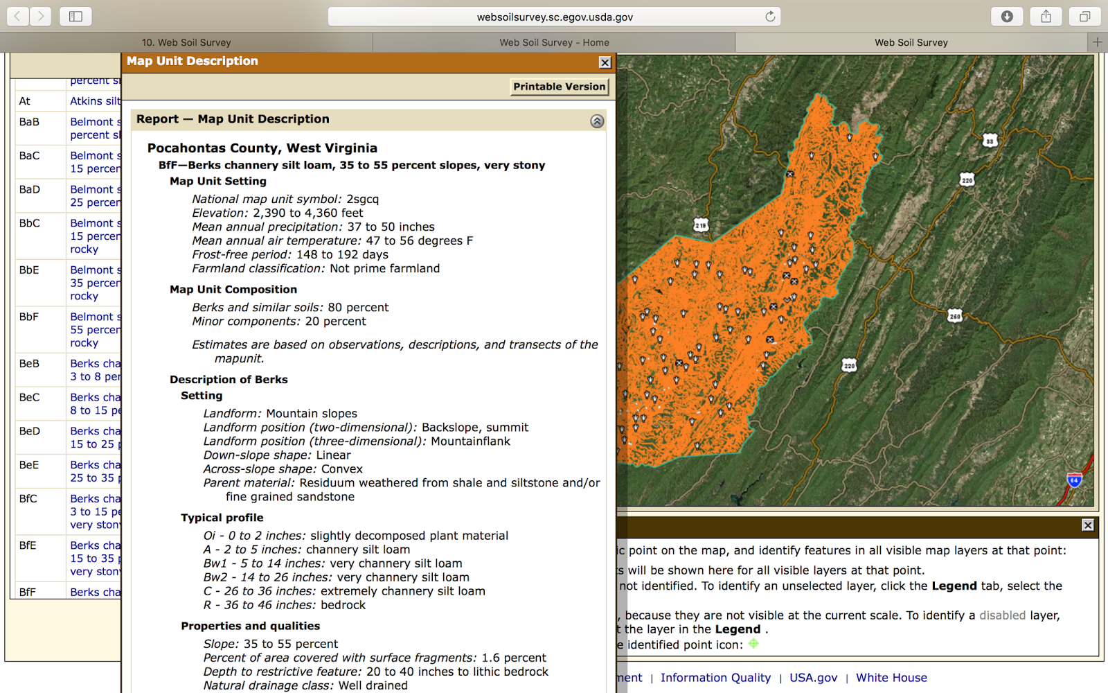Open the Information Quality link
This screenshot has width=1108, height=693.
(x=715, y=678)
